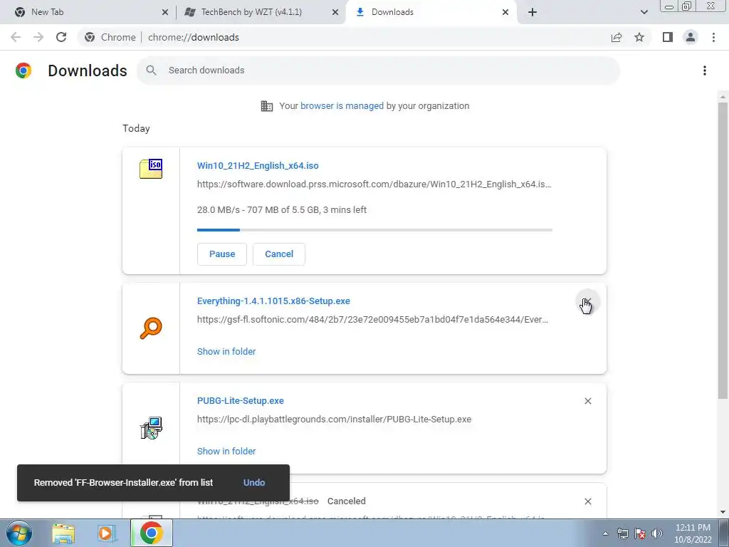Show Everything setup in folder

226,352
